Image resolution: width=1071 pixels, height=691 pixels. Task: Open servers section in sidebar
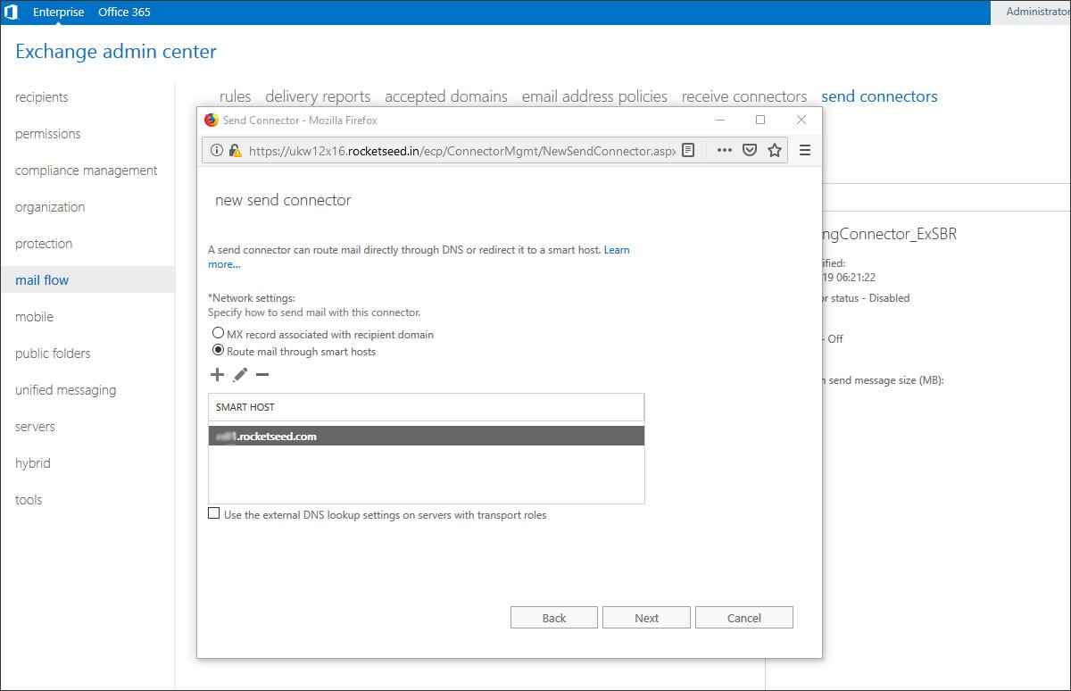click(x=35, y=427)
